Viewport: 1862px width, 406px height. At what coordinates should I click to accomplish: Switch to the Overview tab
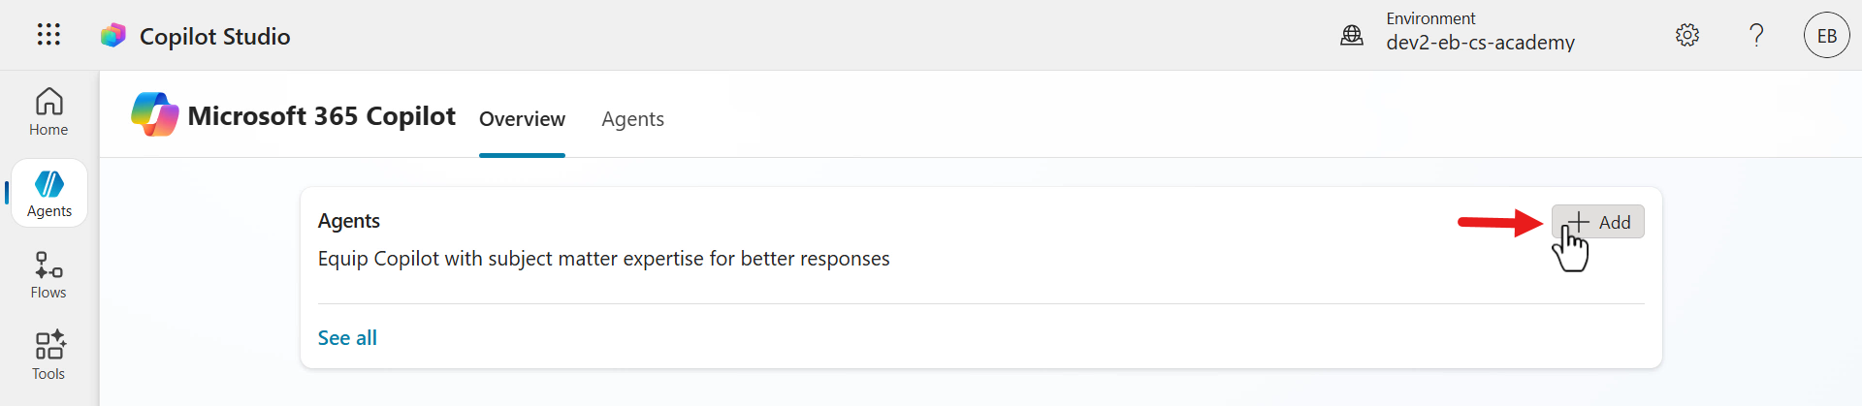[522, 119]
